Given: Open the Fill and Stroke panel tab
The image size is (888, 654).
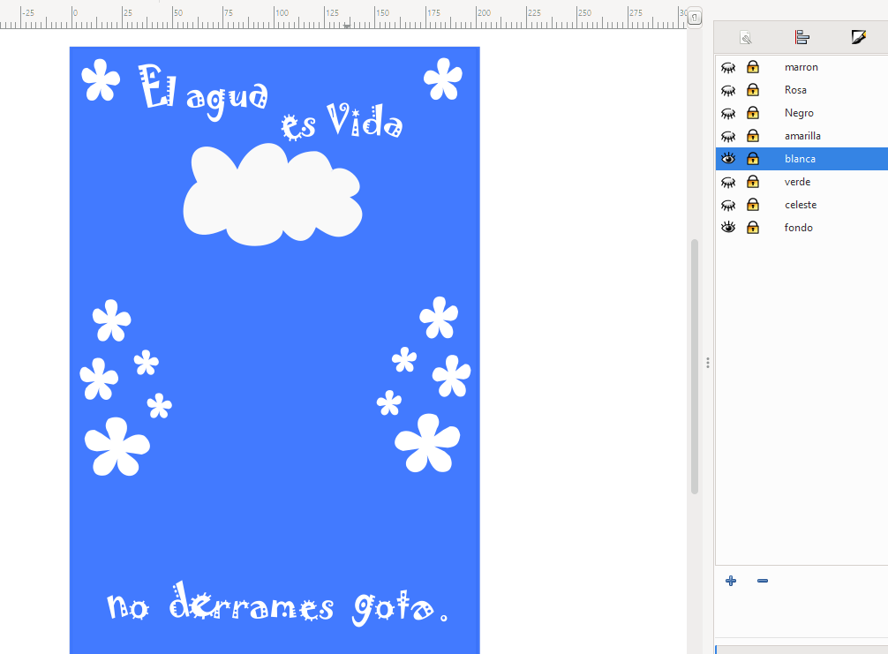Looking at the screenshot, I should coord(859,37).
